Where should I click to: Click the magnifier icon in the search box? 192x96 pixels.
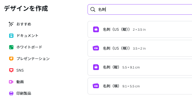pos(93,9)
